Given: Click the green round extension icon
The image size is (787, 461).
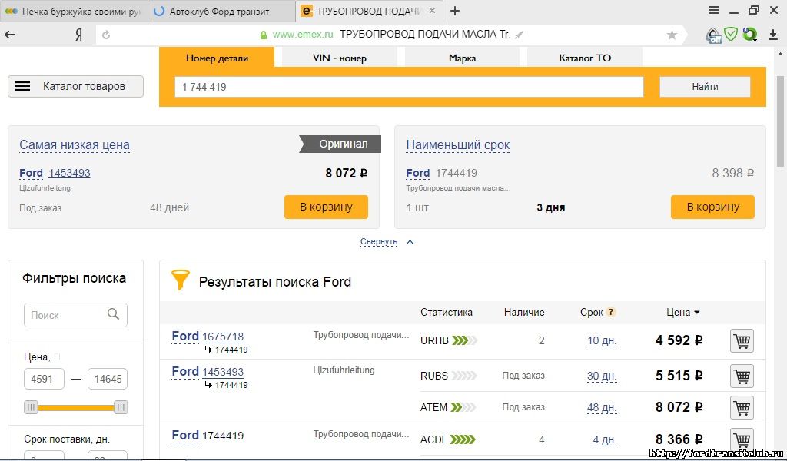Looking at the screenshot, I should pyautogui.click(x=750, y=35).
